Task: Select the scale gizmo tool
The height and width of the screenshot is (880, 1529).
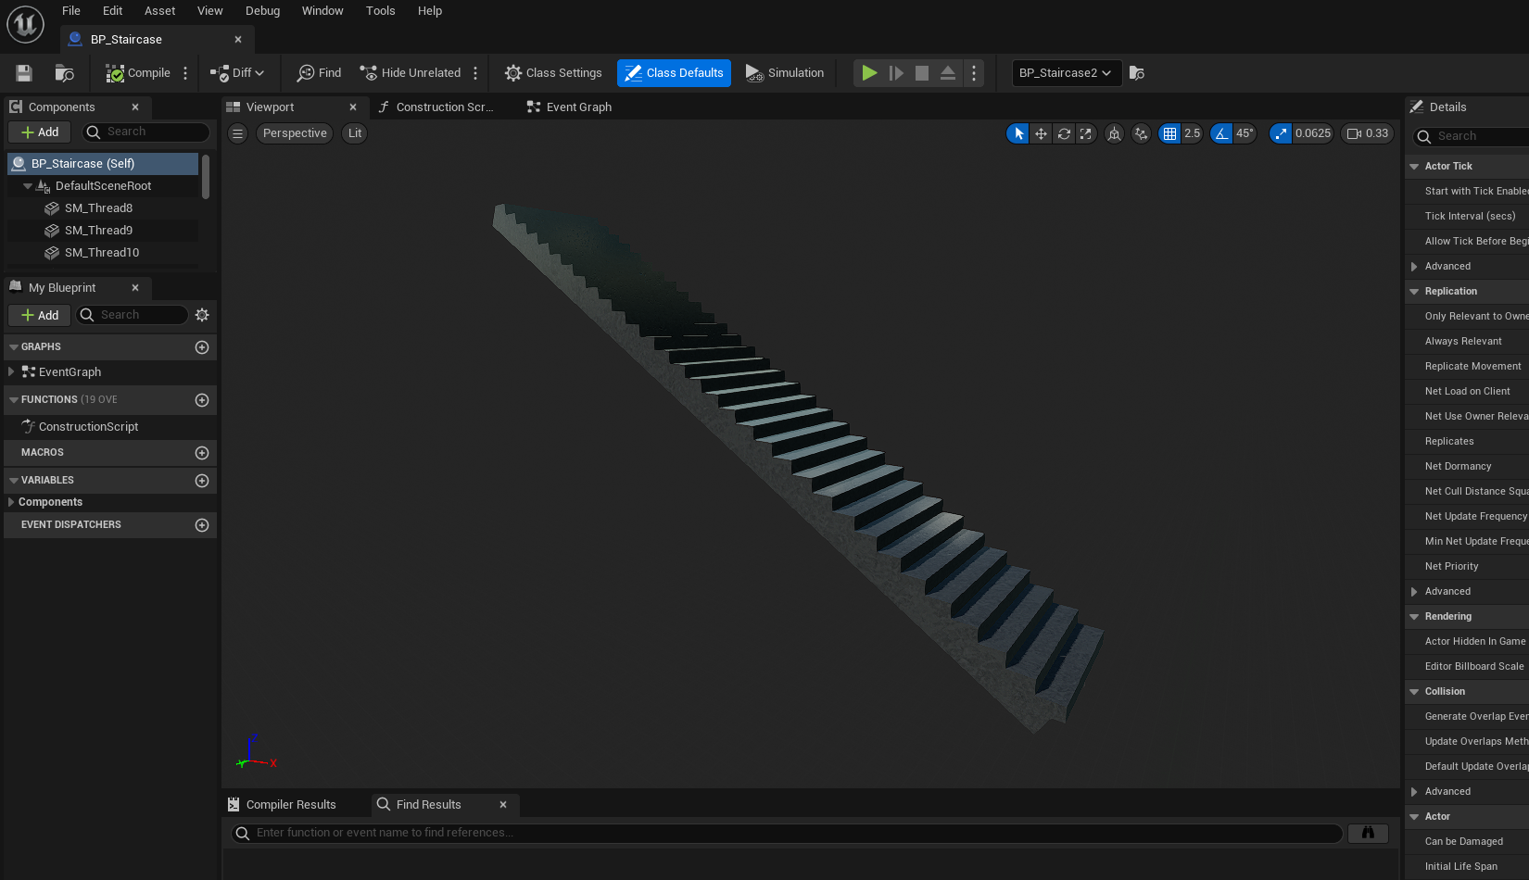Action: coord(1086,133)
